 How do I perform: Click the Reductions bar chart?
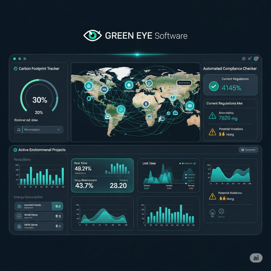point(40,176)
